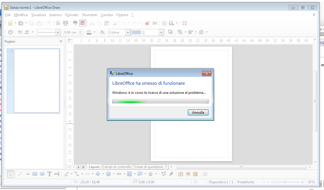
Task: Expand the arrow style dropdown
Action: coord(33,32)
